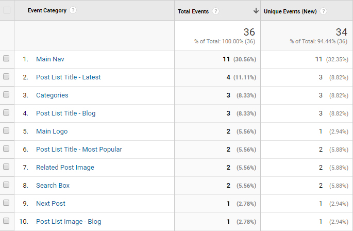The height and width of the screenshot is (231, 353).
Task: Click Related Post Image link
Action: pos(65,168)
